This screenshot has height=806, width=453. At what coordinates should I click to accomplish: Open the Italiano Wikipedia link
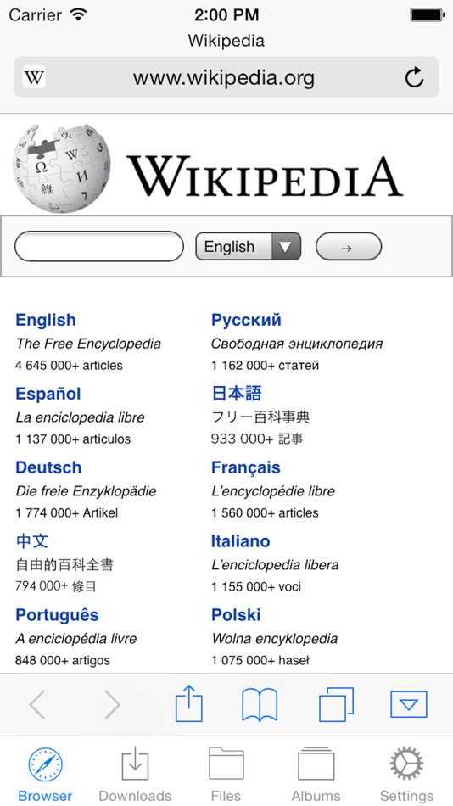[x=241, y=540]
